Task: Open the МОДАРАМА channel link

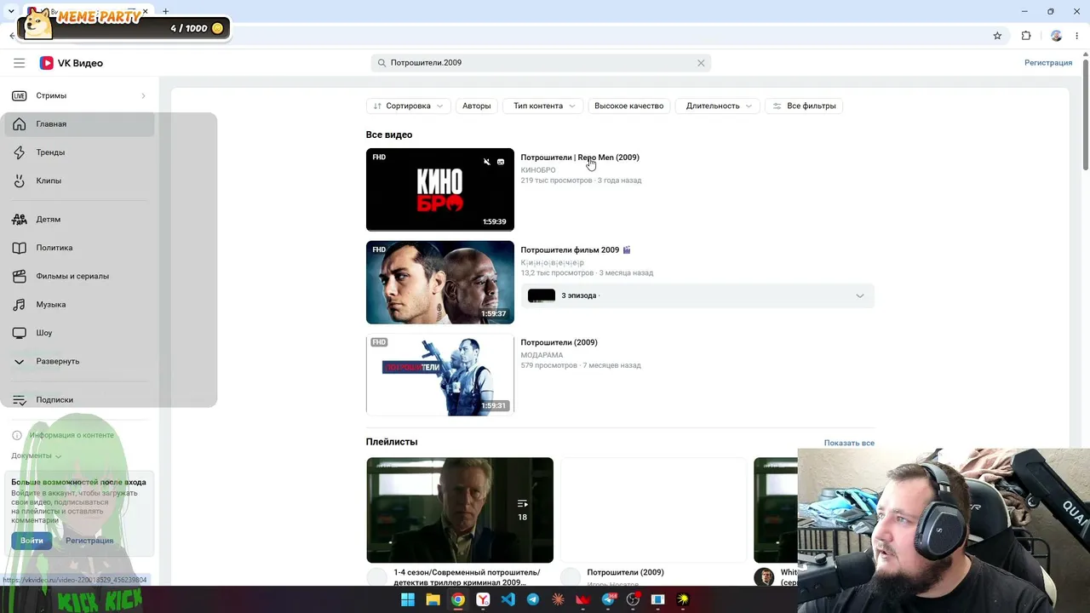Action: [x=542, y=355]
